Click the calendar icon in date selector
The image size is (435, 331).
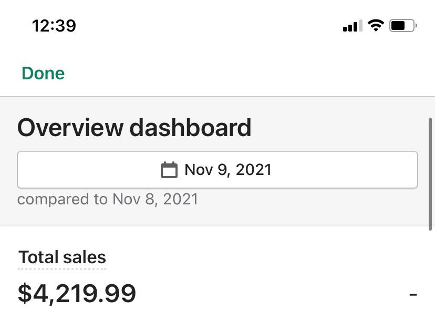tap(169, 170)
